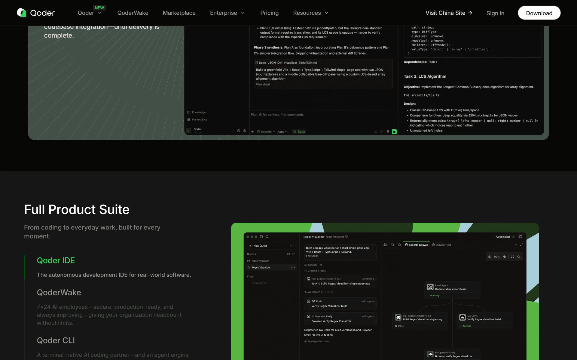Select the Qoder IDE product heading

click(x=56, y=260)
